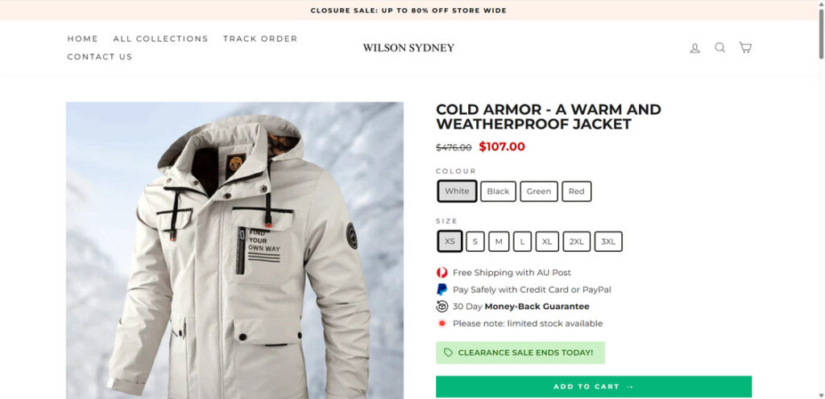Pick size XL
Image resolution: width=825 pixels, height=399 pixels.
tap(547, 241)
